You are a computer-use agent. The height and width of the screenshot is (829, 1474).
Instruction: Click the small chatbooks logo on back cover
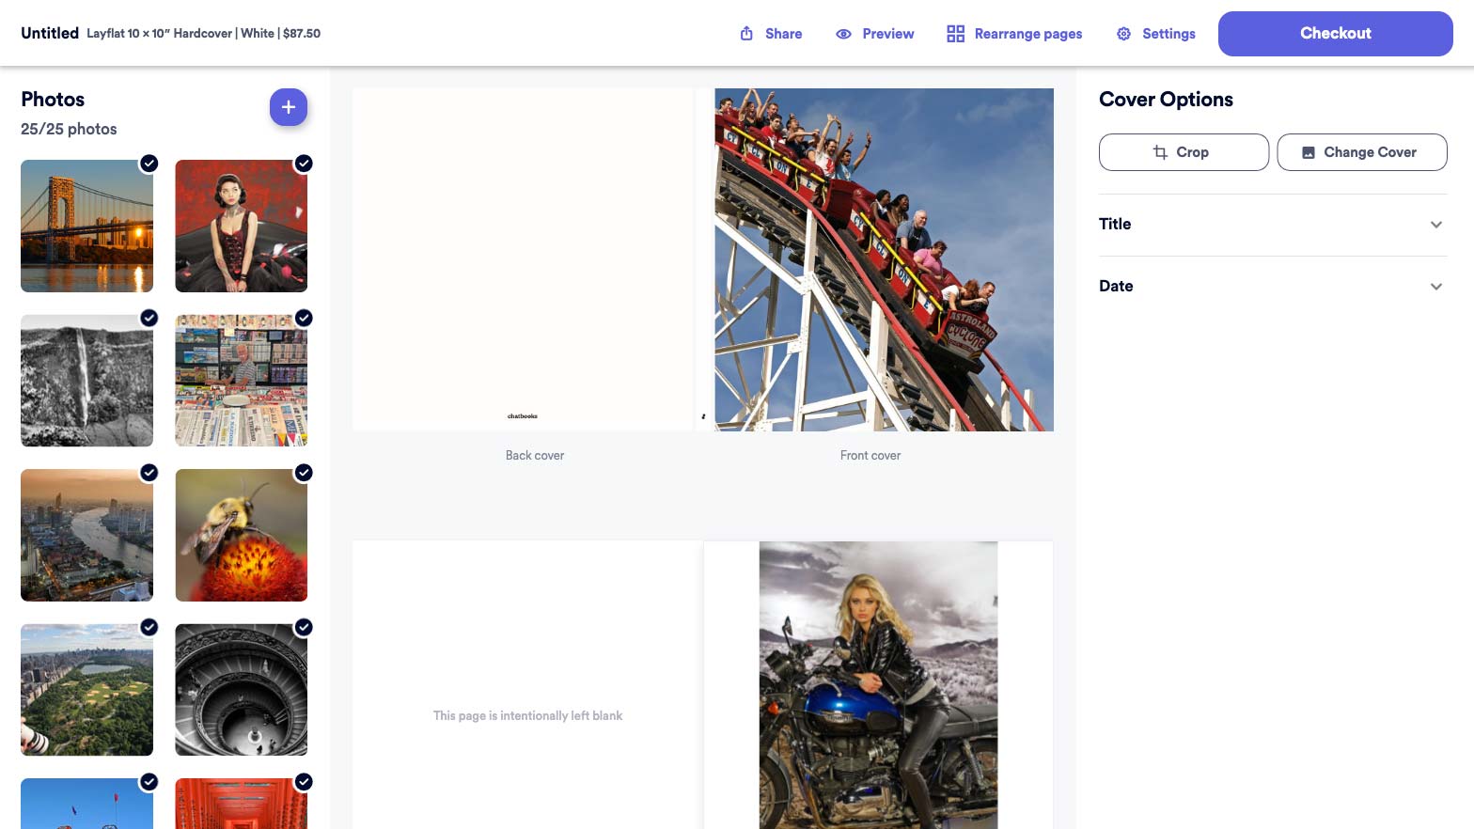(523, 415)
